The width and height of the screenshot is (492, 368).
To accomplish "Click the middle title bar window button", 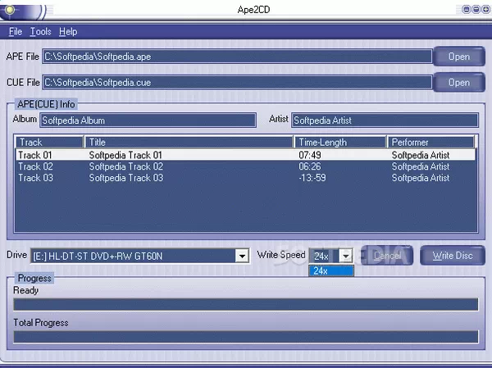I will click(x=474, y=9).
